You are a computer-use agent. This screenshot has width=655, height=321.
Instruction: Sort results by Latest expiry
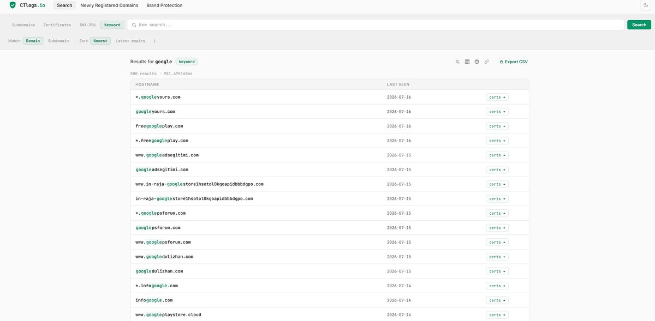[130, 41]
